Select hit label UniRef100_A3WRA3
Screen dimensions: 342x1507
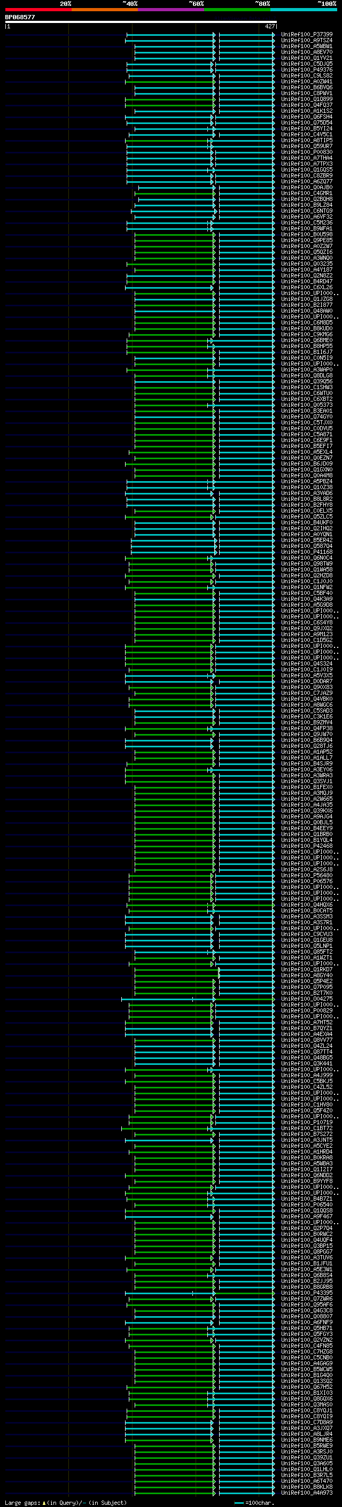pos(307,776)
